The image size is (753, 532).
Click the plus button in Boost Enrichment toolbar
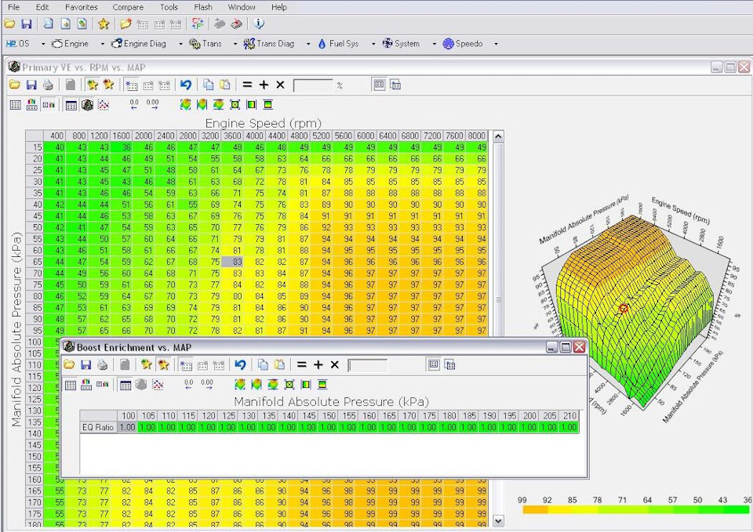tap(318, 365)
